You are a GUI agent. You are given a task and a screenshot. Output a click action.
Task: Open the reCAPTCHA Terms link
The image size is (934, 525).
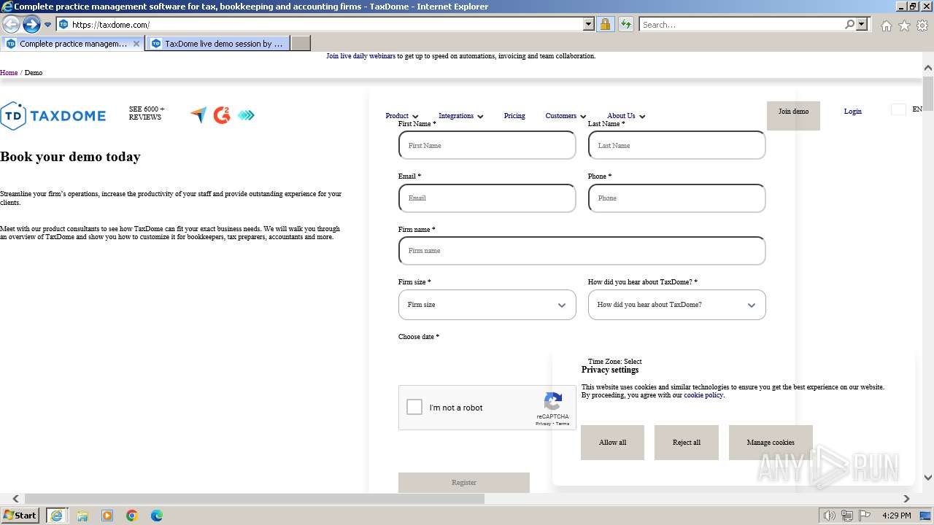coord(563,424)
